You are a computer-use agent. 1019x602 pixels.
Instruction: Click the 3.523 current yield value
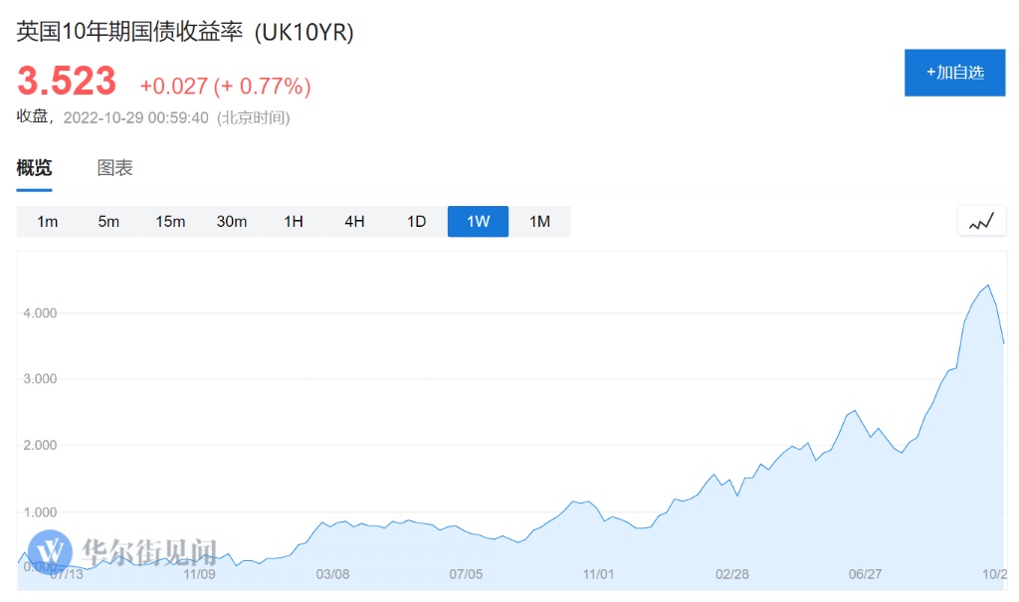[67, 82]
